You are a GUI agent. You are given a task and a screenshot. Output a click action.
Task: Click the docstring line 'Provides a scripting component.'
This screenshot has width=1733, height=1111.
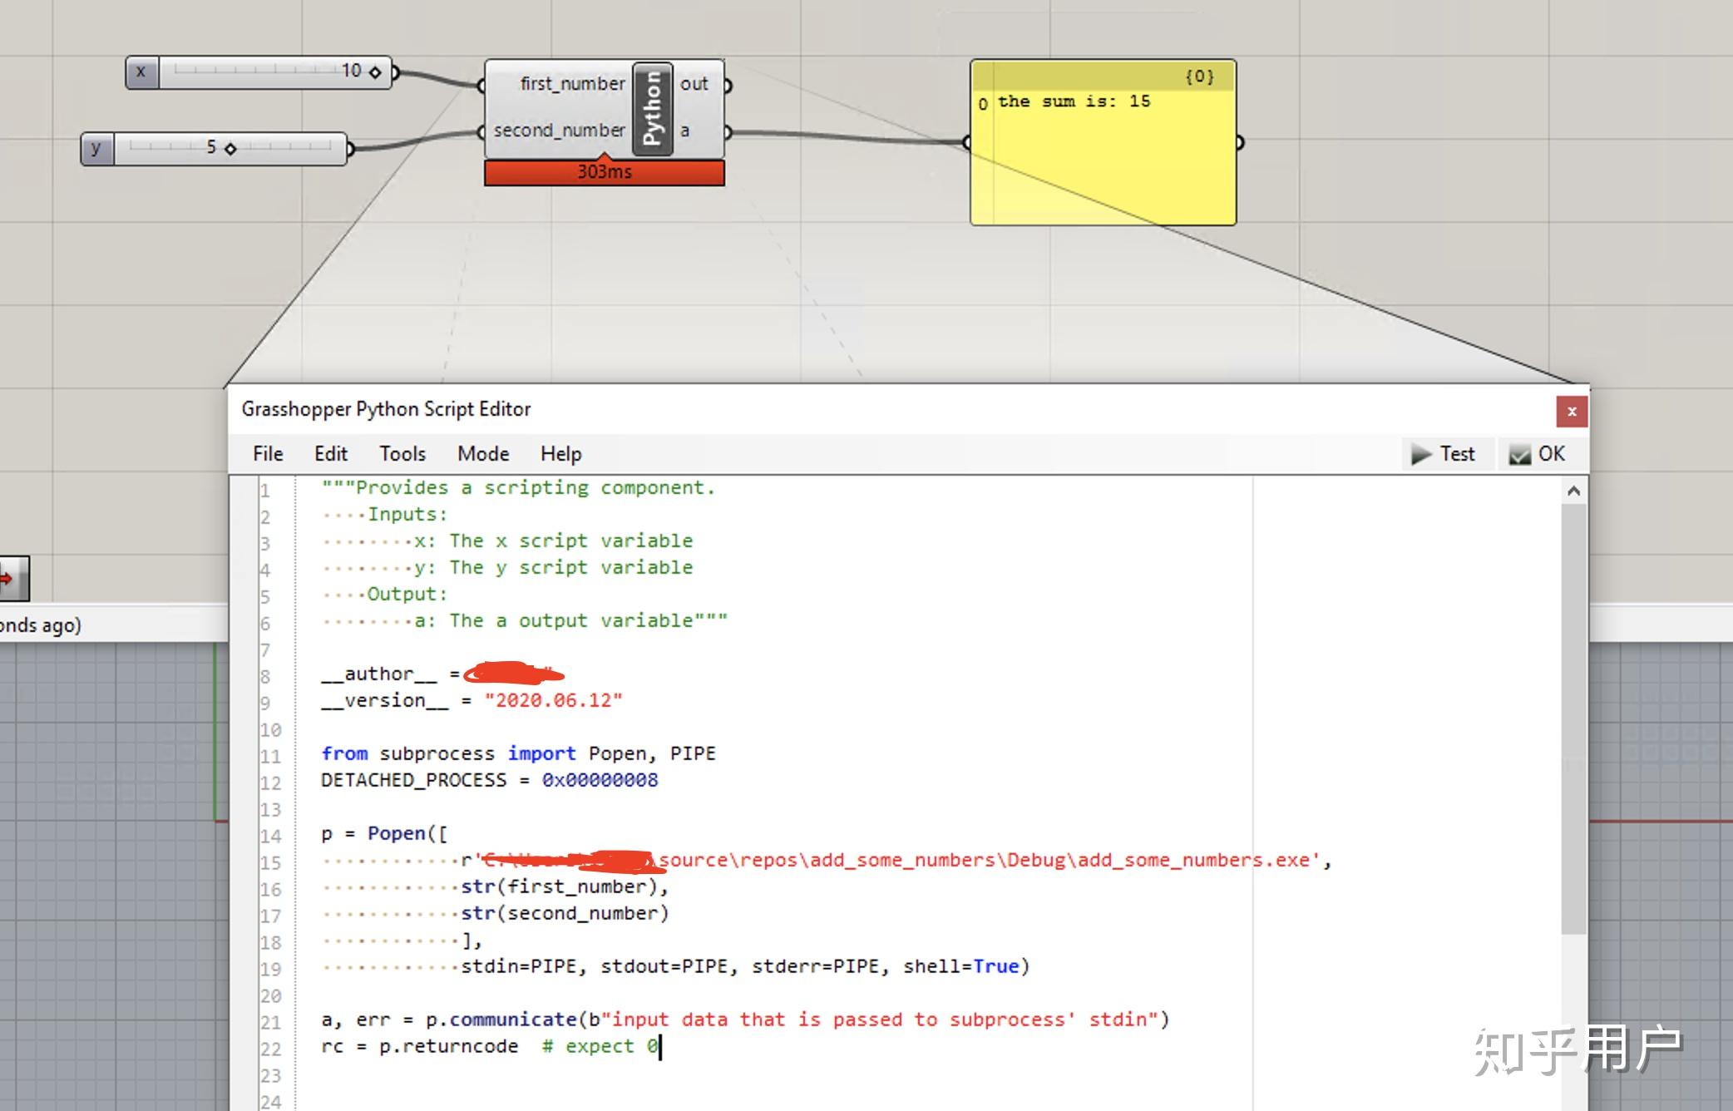pyautogui.click(x=518, y=488)
